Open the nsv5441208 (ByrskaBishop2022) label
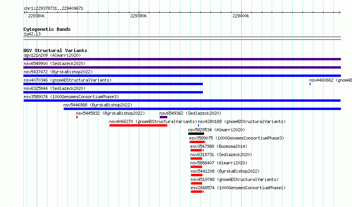 [225, 171]
